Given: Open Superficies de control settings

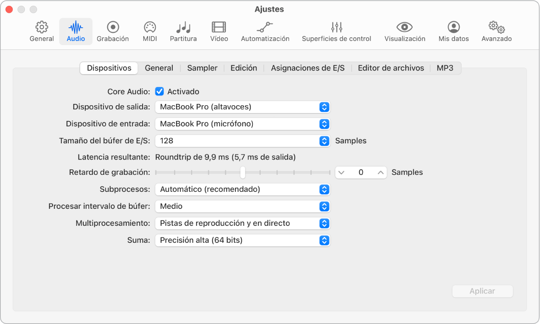Looking at the screenshot, I should click(336, 31).
